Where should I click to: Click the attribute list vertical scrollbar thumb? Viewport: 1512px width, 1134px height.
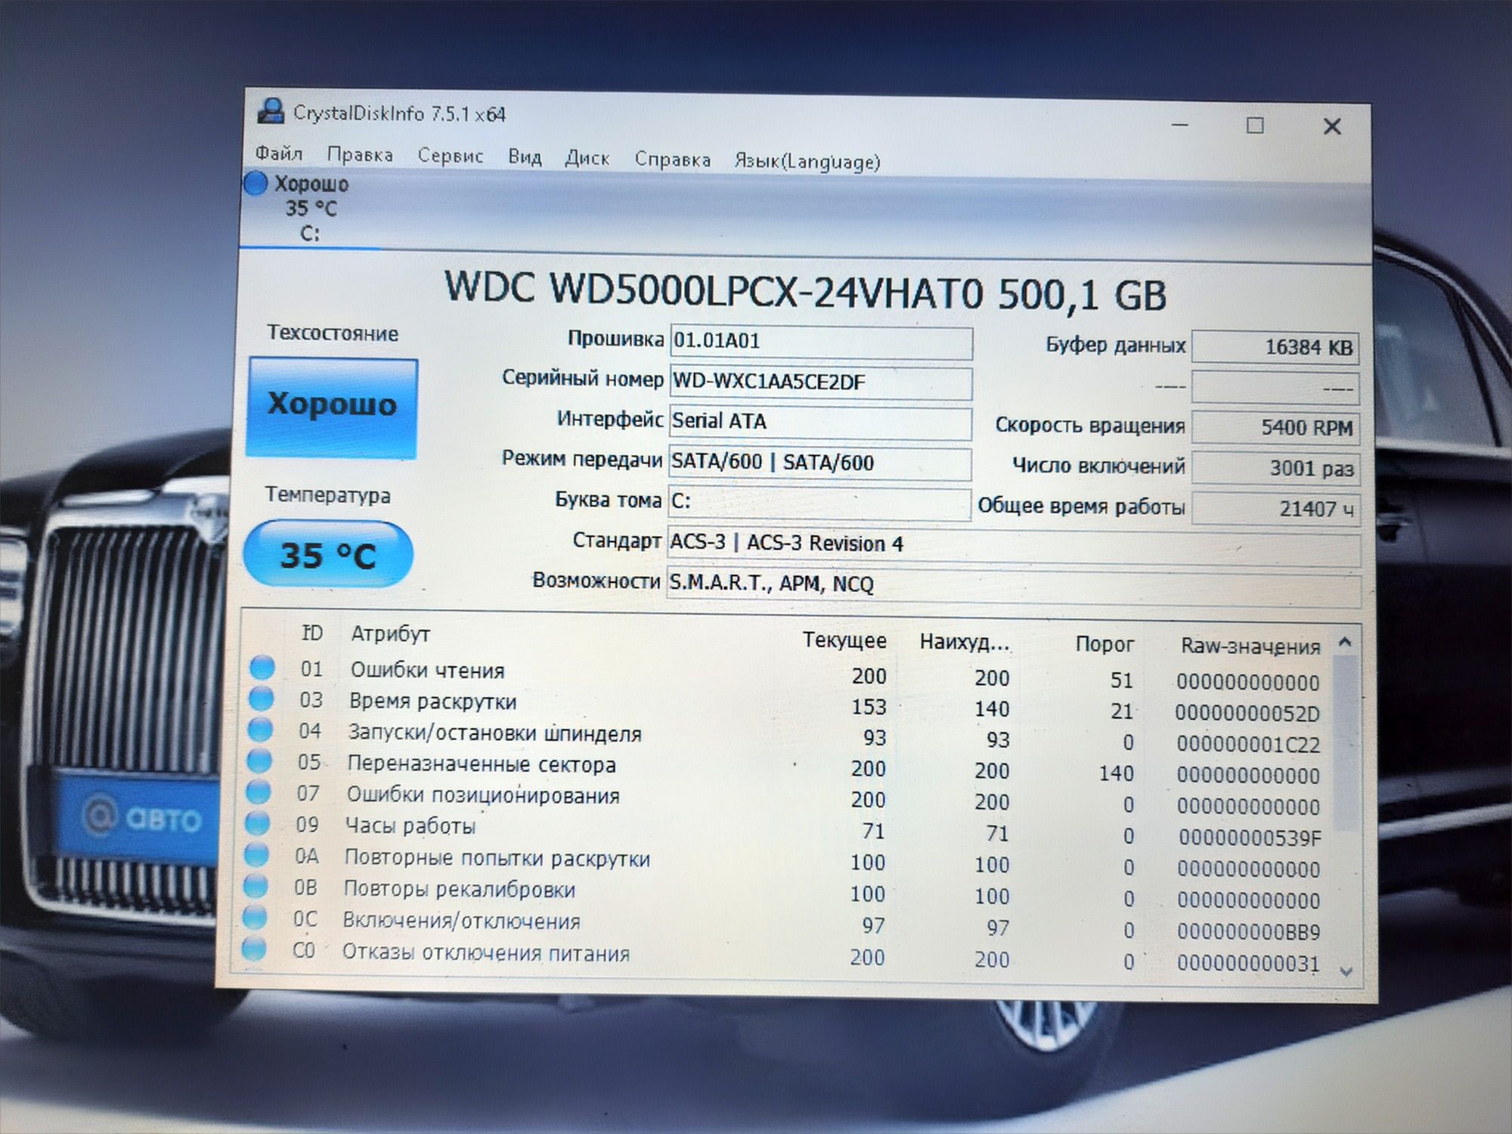1345,743
